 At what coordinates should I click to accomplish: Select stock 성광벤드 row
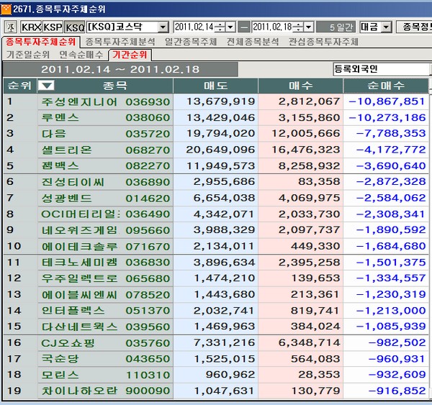(x=216, y=198)
